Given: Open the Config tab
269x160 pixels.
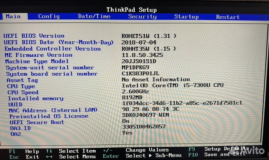Looking at the screenshot, I should point(49,16).
